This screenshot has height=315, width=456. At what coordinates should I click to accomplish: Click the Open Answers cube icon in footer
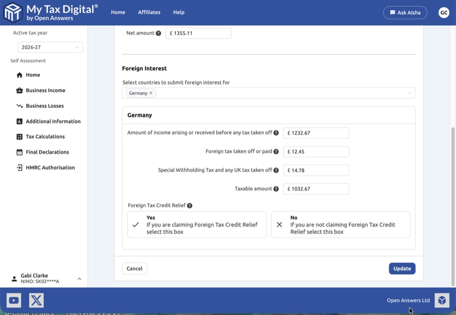click(442, 300)
